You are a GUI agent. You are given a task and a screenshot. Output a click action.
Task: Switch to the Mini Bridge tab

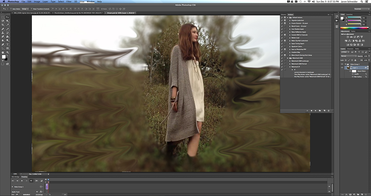point(15,177)
